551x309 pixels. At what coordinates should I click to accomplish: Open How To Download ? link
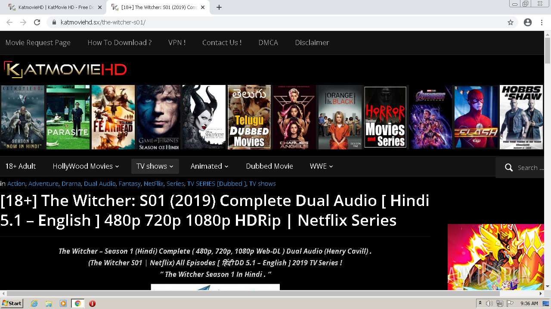119,42
